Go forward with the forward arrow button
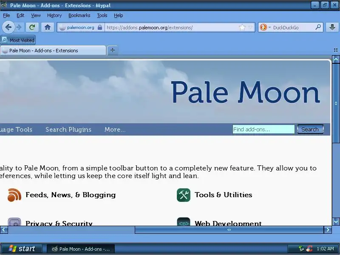 tap(19, 27)
